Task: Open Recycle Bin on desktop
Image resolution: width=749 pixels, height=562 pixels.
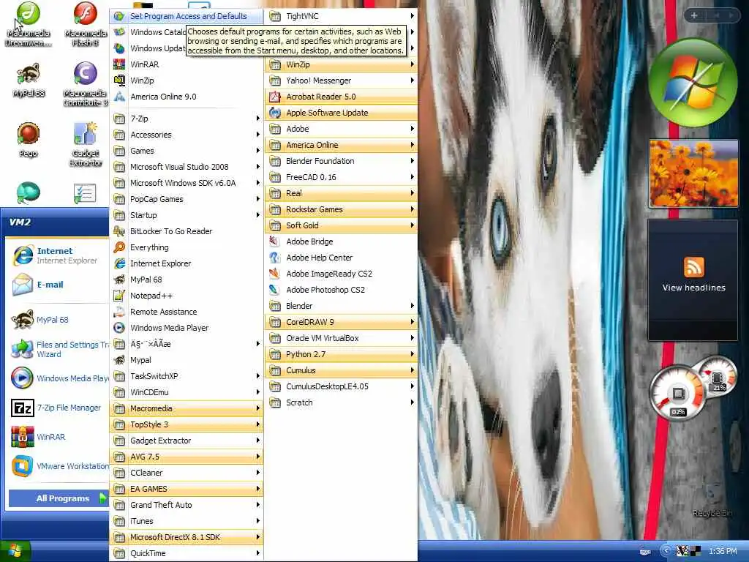Action: (x=712, y=502)
